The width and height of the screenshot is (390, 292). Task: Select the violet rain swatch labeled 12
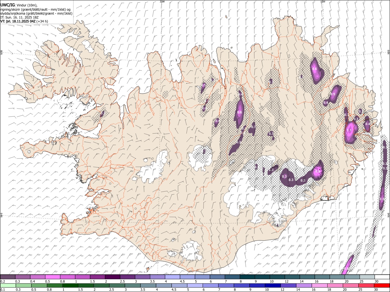[289, 286]
